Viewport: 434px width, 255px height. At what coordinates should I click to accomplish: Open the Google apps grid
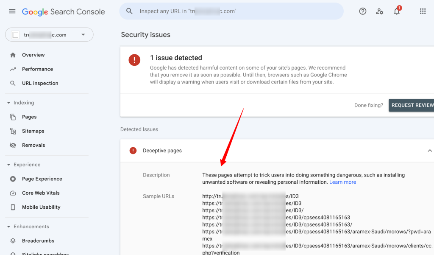pyautogui.click(x=423, y=11)
